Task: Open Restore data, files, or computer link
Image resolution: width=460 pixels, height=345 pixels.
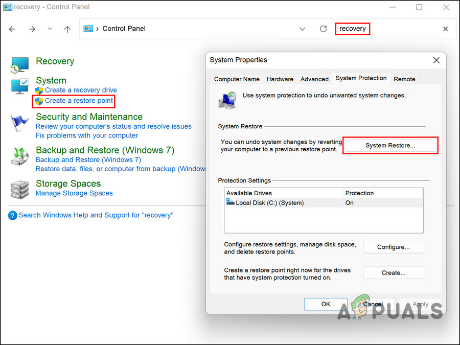Action: [x=121, y=169]
